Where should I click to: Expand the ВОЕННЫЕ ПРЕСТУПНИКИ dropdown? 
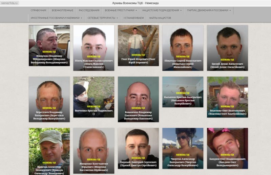click(121, 10)
